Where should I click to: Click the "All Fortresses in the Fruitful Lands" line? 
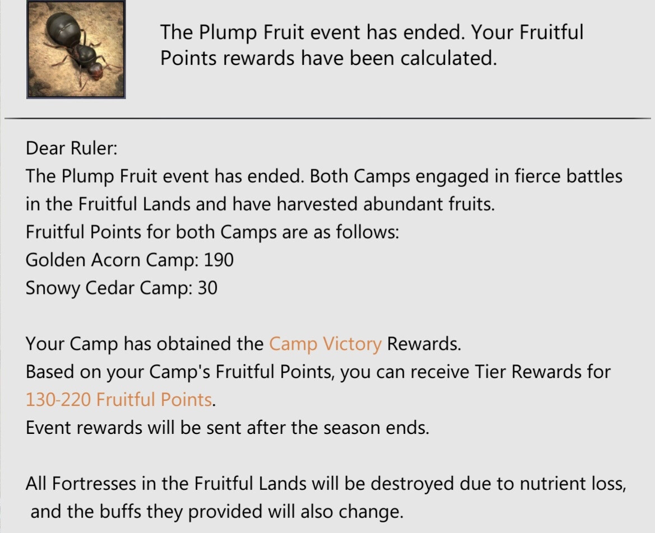(x=325, y=484)
